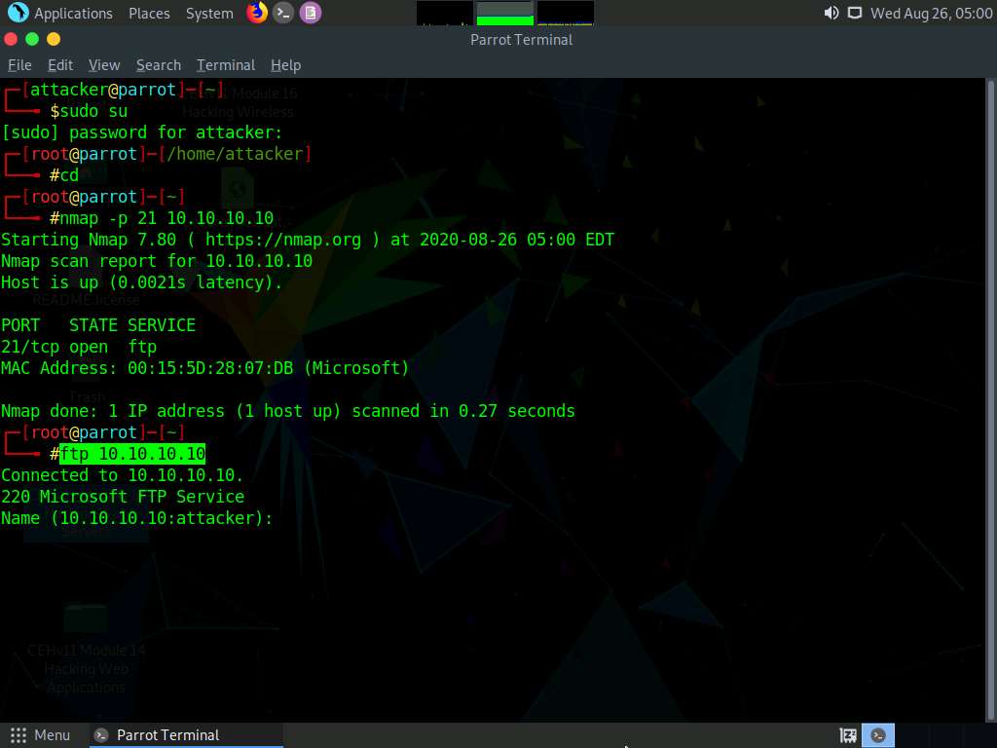
Task: Click the highlighted 'ftp 10.10.10.10' command
Action: point(132,454)
